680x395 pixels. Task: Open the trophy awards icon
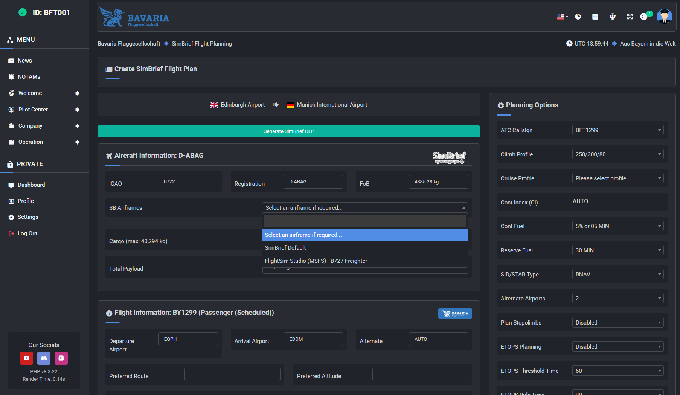tap(613, 17)
